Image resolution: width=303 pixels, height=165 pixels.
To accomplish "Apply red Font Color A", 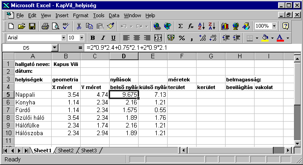I will (x=280, y=38).
